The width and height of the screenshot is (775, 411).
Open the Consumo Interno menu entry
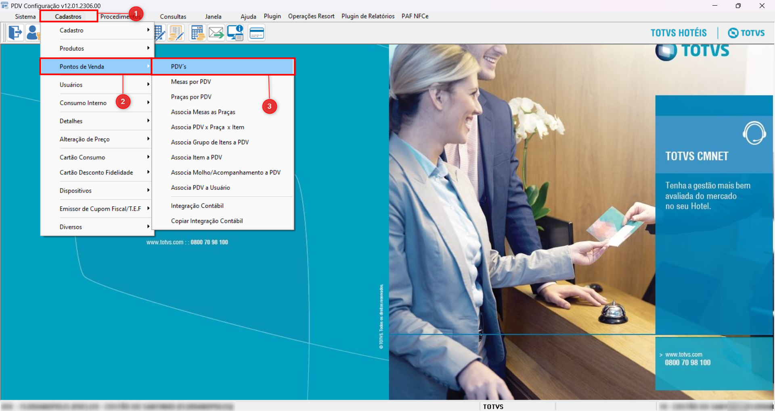(96, 103)
